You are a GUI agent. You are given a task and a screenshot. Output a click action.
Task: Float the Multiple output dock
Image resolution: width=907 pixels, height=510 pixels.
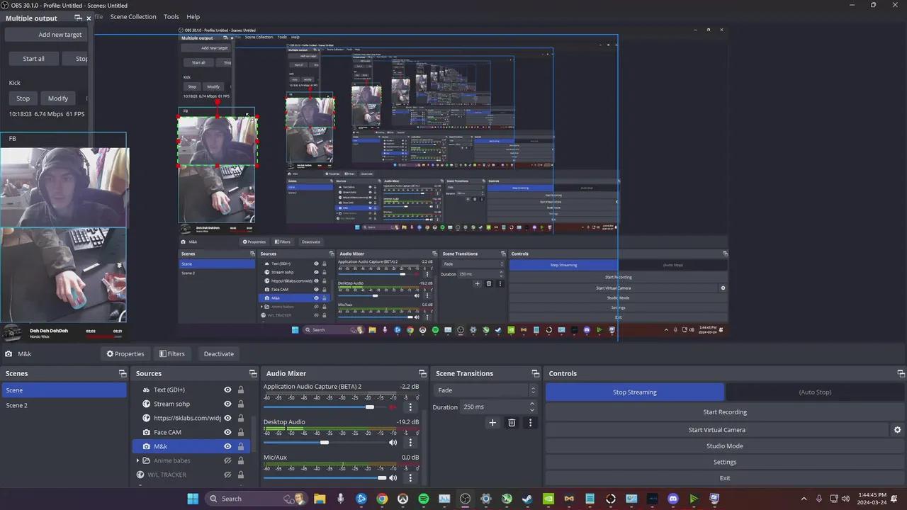78,18
